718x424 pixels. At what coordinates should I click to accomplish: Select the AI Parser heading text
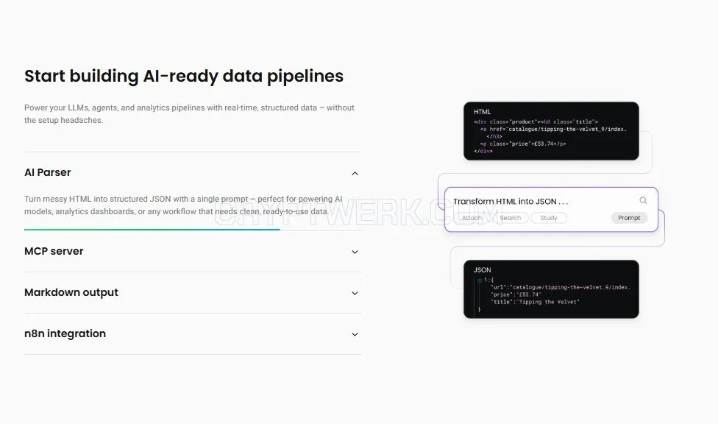[x=48, y=172]
